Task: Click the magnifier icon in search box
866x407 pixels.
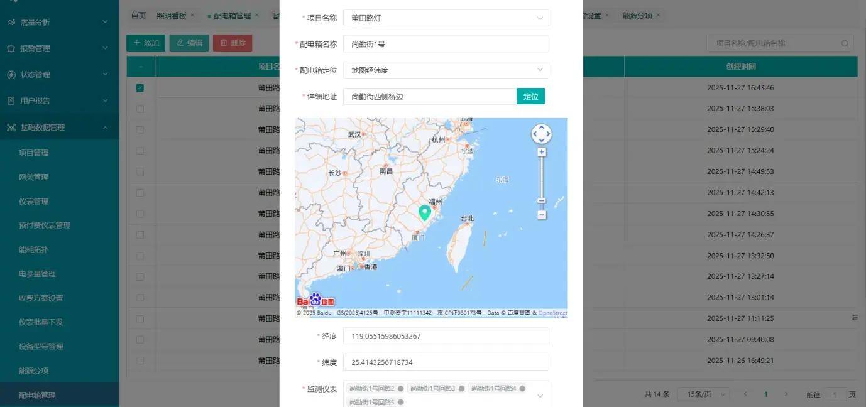Action: [845, 43]
